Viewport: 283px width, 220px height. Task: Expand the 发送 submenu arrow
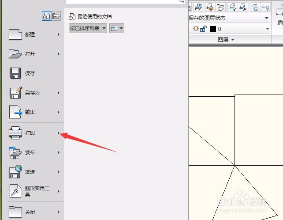tap(58, 172)
